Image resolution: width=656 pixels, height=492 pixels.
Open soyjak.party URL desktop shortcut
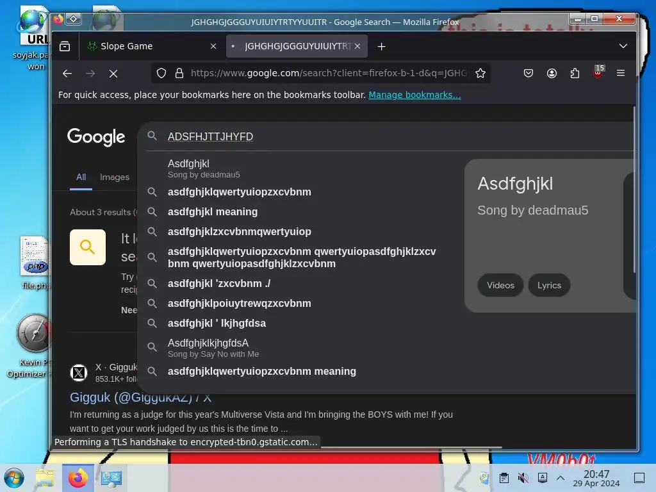click(32, 38)
